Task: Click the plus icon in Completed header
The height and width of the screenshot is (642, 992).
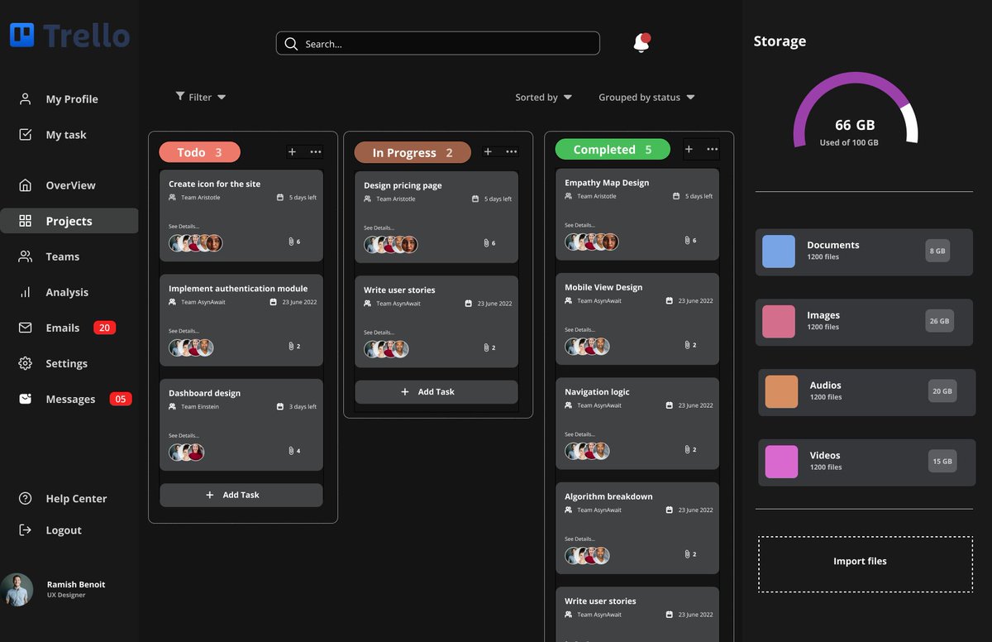Action: click(x=689, y=149)
